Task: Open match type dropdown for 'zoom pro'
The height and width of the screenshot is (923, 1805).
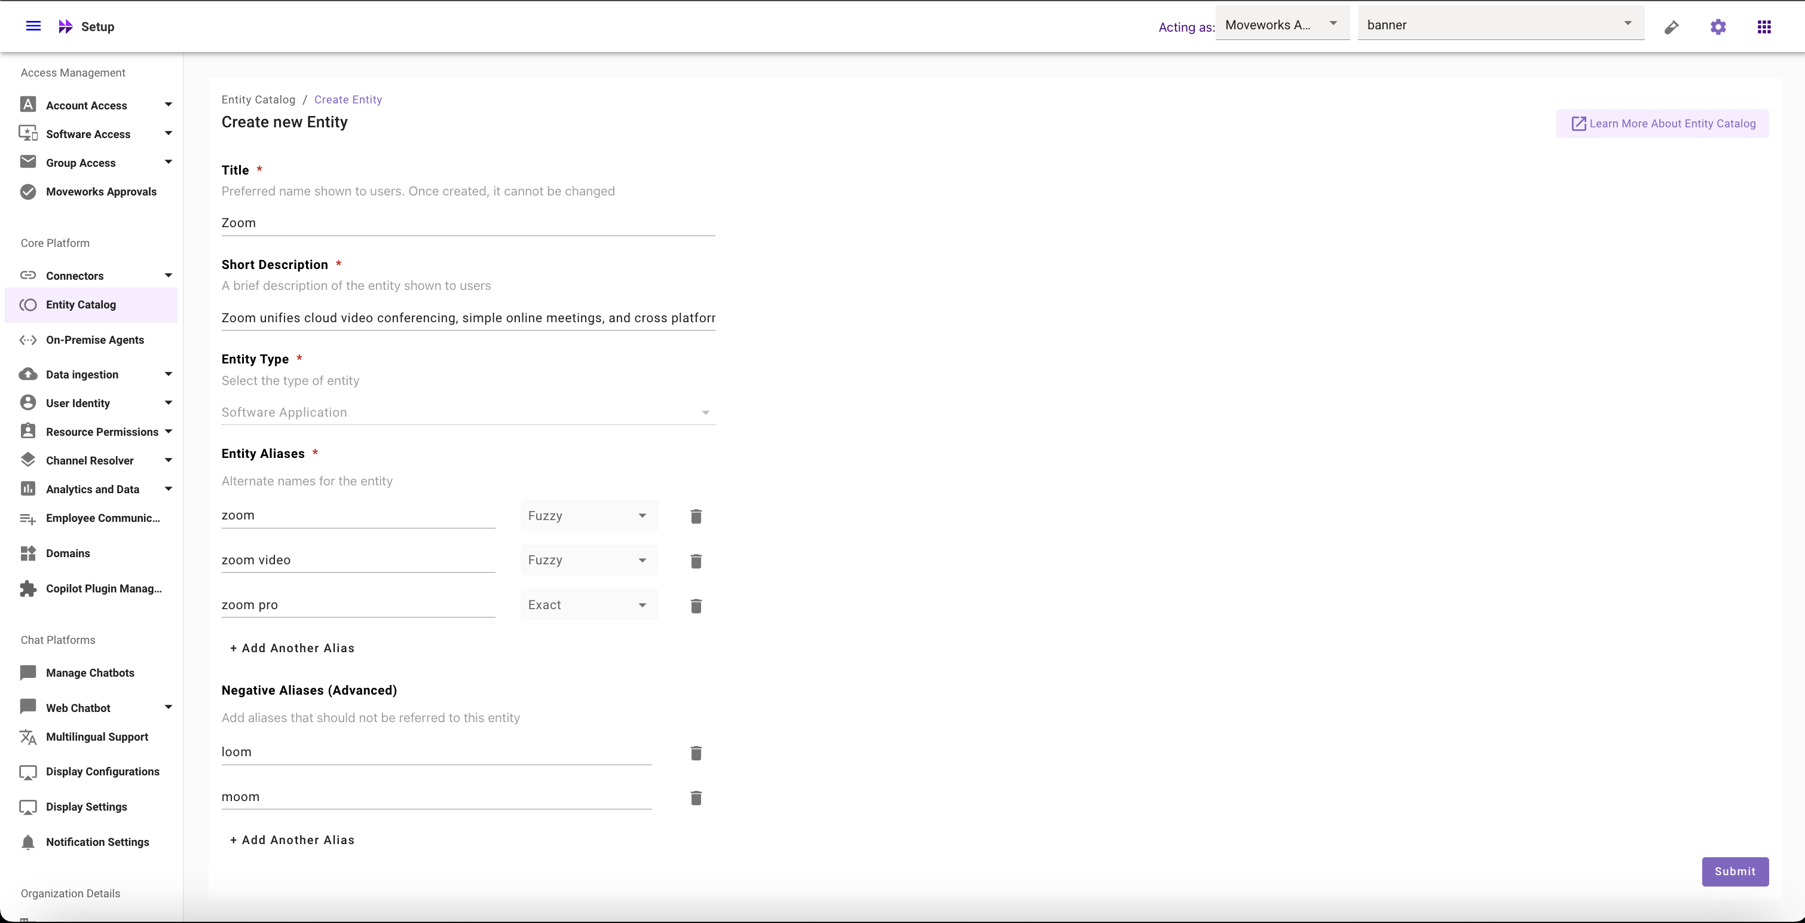Action: pyautogui.click(x=589, y=605)
